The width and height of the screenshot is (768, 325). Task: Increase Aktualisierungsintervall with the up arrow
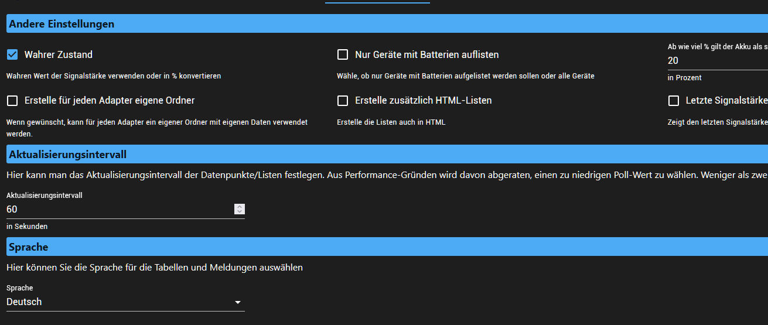[x=239, y=207]
